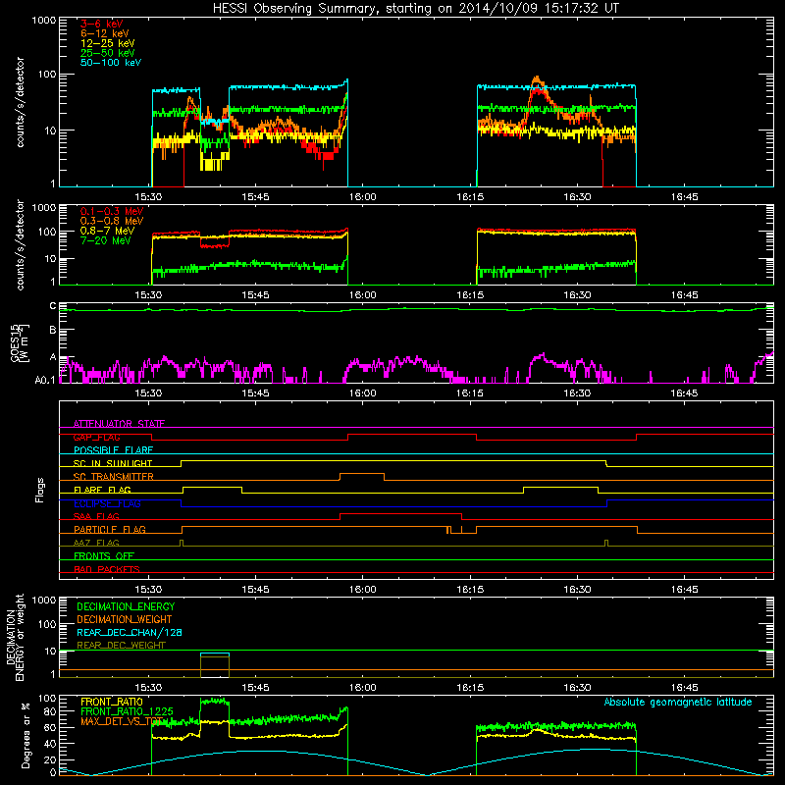Image resolution: width=785 pixels, height=785 pixels.
Task: Click the SAA_FLAG label
Action: tap(96, 516)
